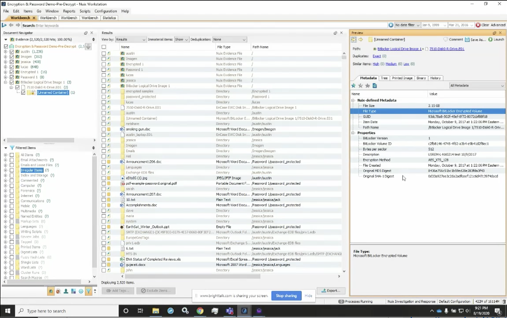Open Chrome from the taskbar
This screenshot has width=507, height=318.
pyautogui.click(x=200, y=311)
